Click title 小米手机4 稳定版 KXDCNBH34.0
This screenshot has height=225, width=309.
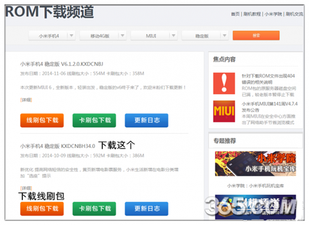coord(57,146)
